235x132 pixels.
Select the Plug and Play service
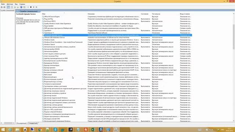48,19
